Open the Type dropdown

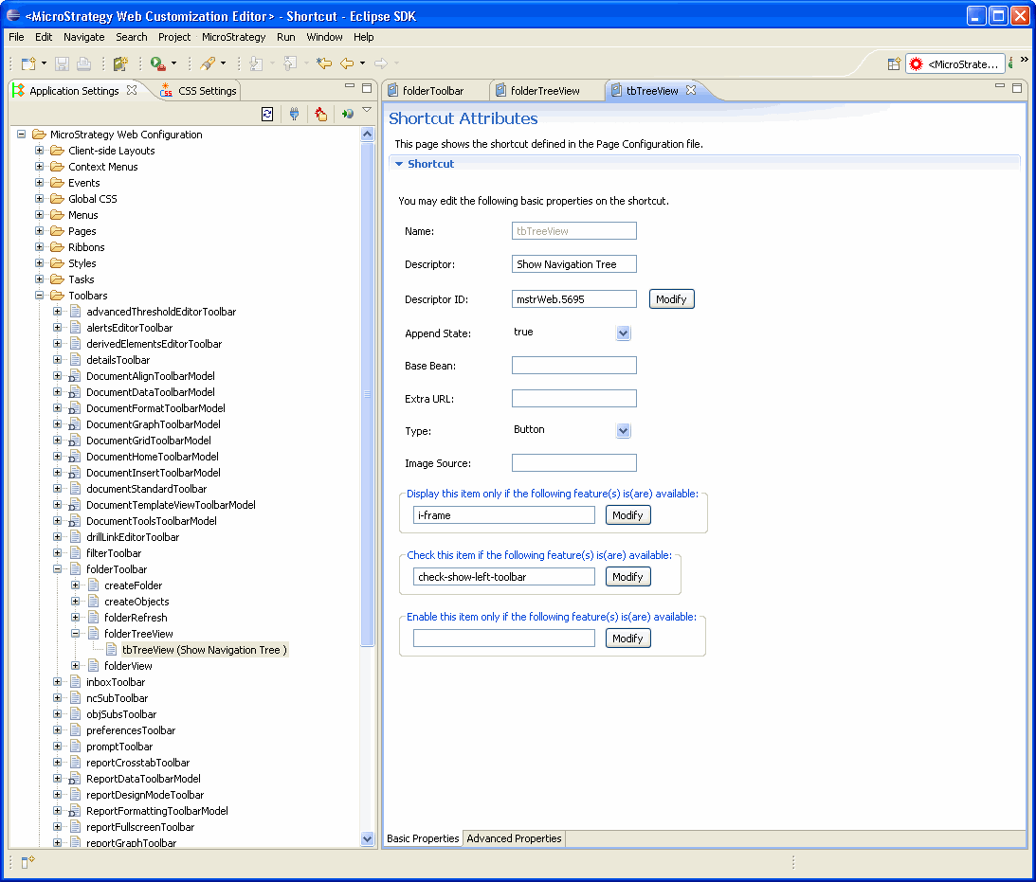point(623,431)
